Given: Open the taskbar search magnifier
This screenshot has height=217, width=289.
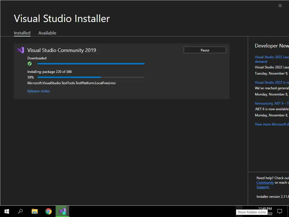Looking at the screenshot, I should tap(20, 211).
